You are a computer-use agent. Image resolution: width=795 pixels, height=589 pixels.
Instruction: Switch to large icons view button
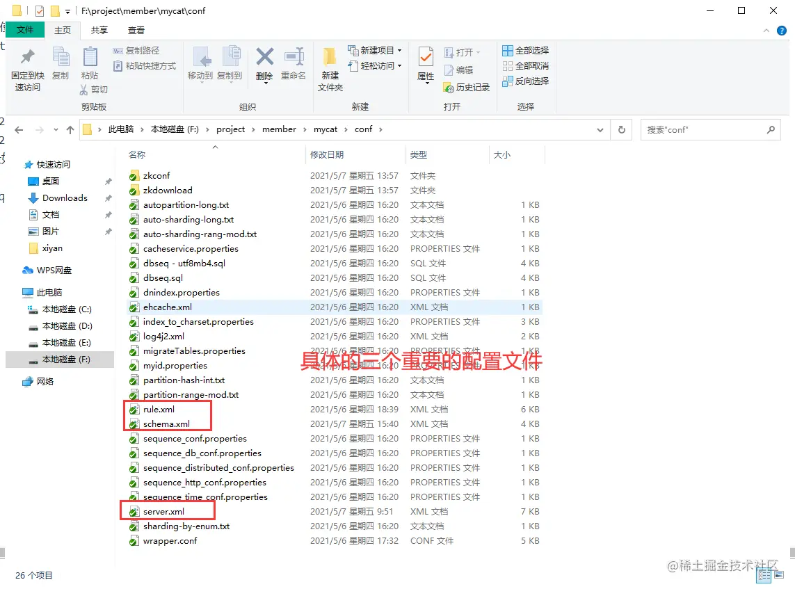pyautogui.click(x=779, y=575)
